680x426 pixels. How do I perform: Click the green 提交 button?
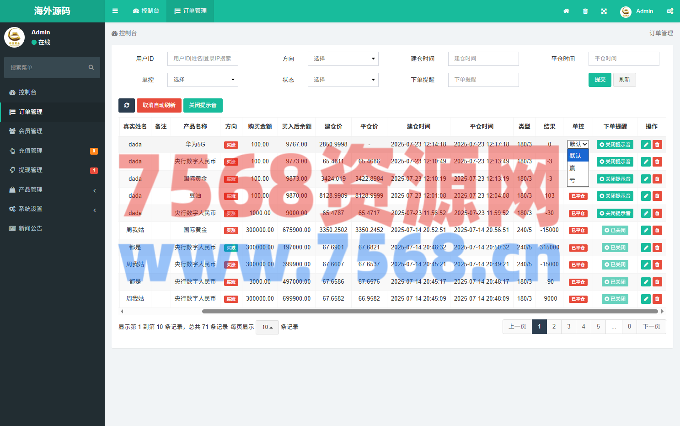coord(600,80)
